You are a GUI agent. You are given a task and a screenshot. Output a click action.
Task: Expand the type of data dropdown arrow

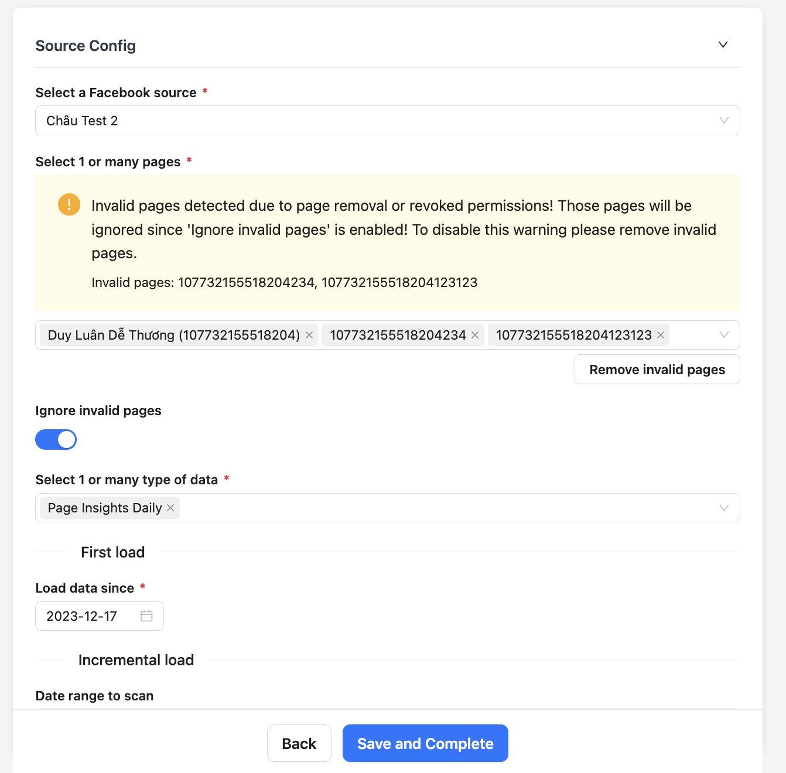coord(724,508)
